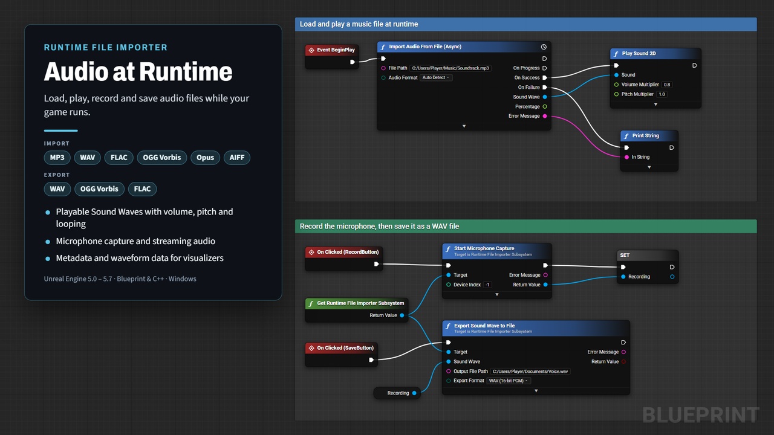
Task: Select the MP3 import format tag
Action: [x=57, y=158]
